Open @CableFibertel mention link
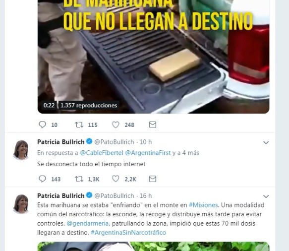289x251 pixels. pos(102,153)
